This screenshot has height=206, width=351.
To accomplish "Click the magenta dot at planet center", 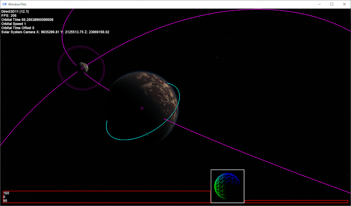I will click(x=142, y=108).
